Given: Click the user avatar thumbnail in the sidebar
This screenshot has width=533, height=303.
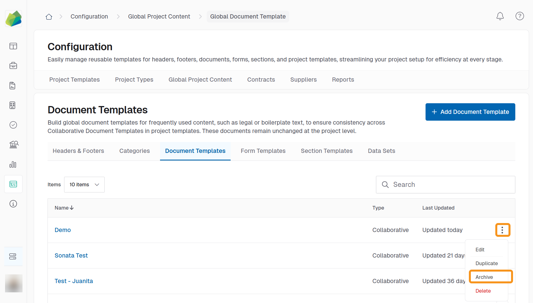Looking at the screenshot, I should coord(14,283).
